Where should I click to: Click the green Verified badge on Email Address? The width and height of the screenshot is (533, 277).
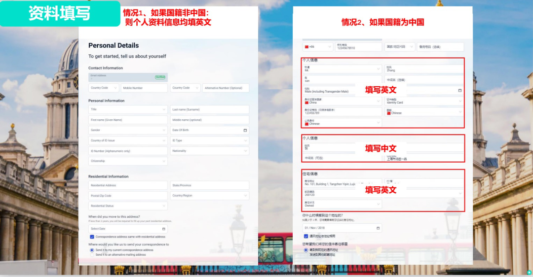160,77
